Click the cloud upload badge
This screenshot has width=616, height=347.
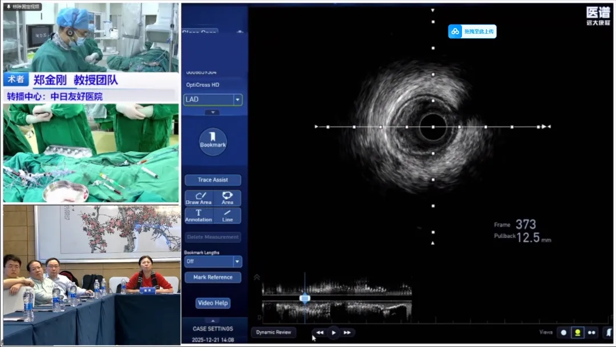(x=472, y=31)
